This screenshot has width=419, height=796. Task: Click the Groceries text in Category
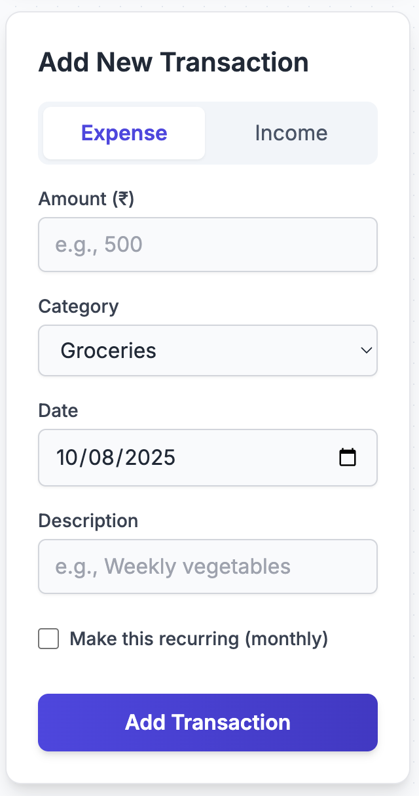click(108, 350)
